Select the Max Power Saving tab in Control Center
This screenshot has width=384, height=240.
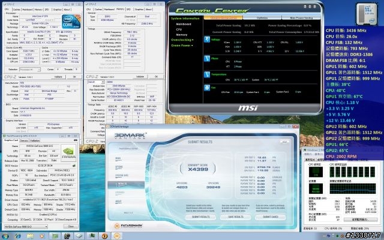click(301, 18)
